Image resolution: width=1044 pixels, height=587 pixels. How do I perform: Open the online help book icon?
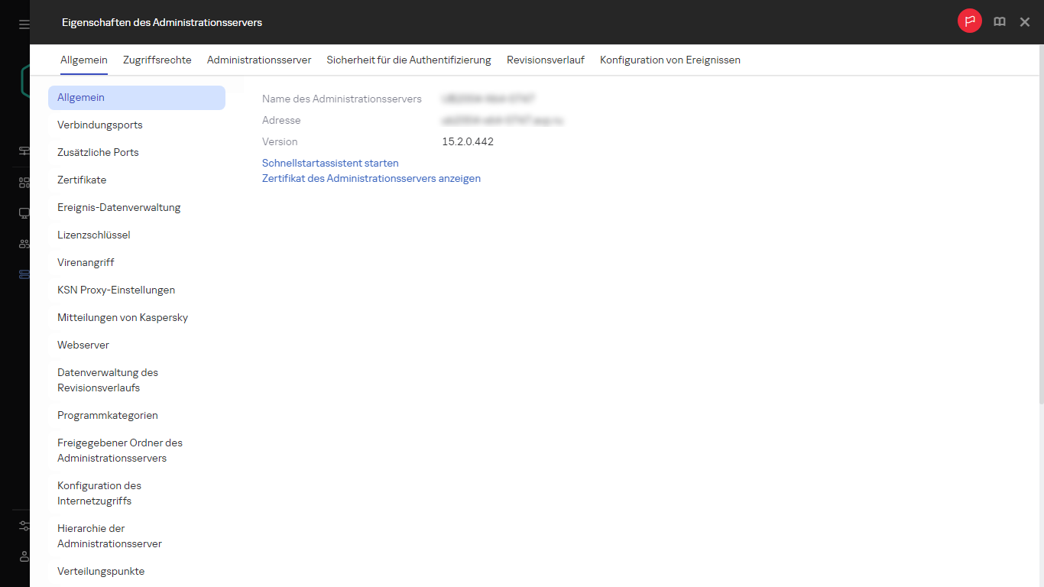[x=999, y=21]
